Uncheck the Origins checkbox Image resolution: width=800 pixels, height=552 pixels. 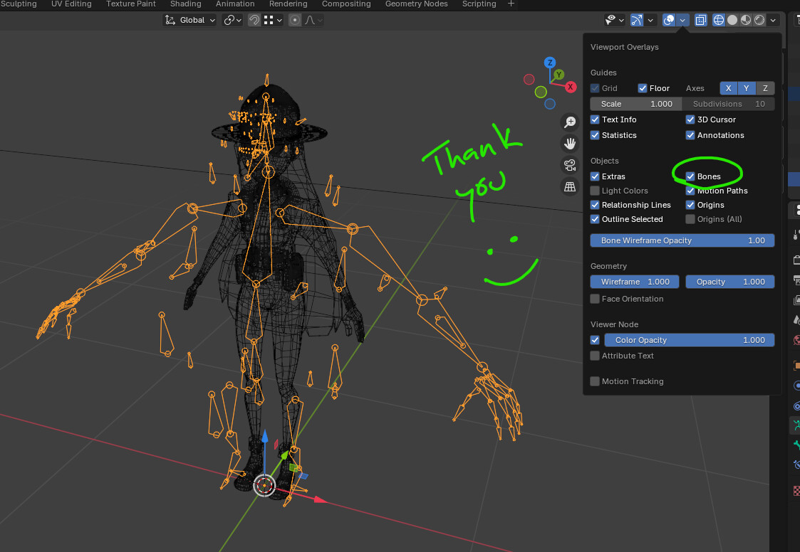[x=690, y=205]
